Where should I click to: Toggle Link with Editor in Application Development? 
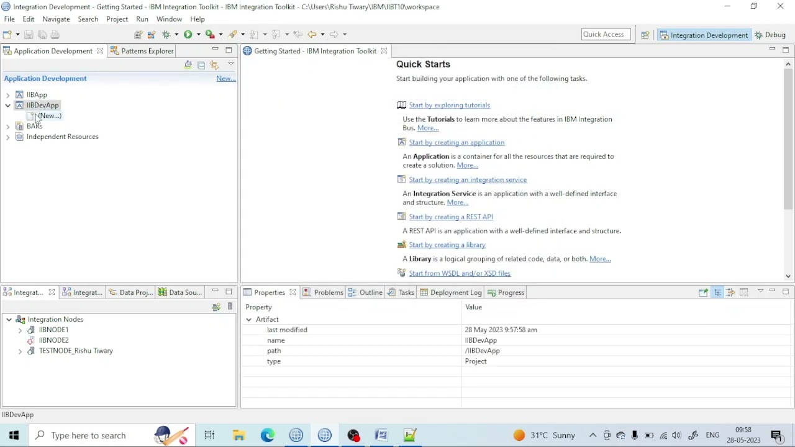tap(214, 65)
